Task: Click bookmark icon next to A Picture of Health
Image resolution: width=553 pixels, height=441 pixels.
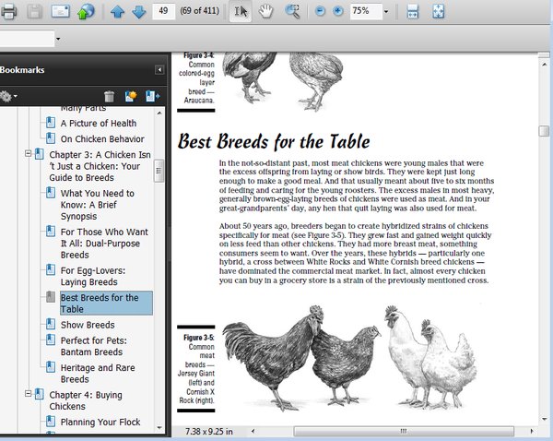Action: click(x=51, y=122)
